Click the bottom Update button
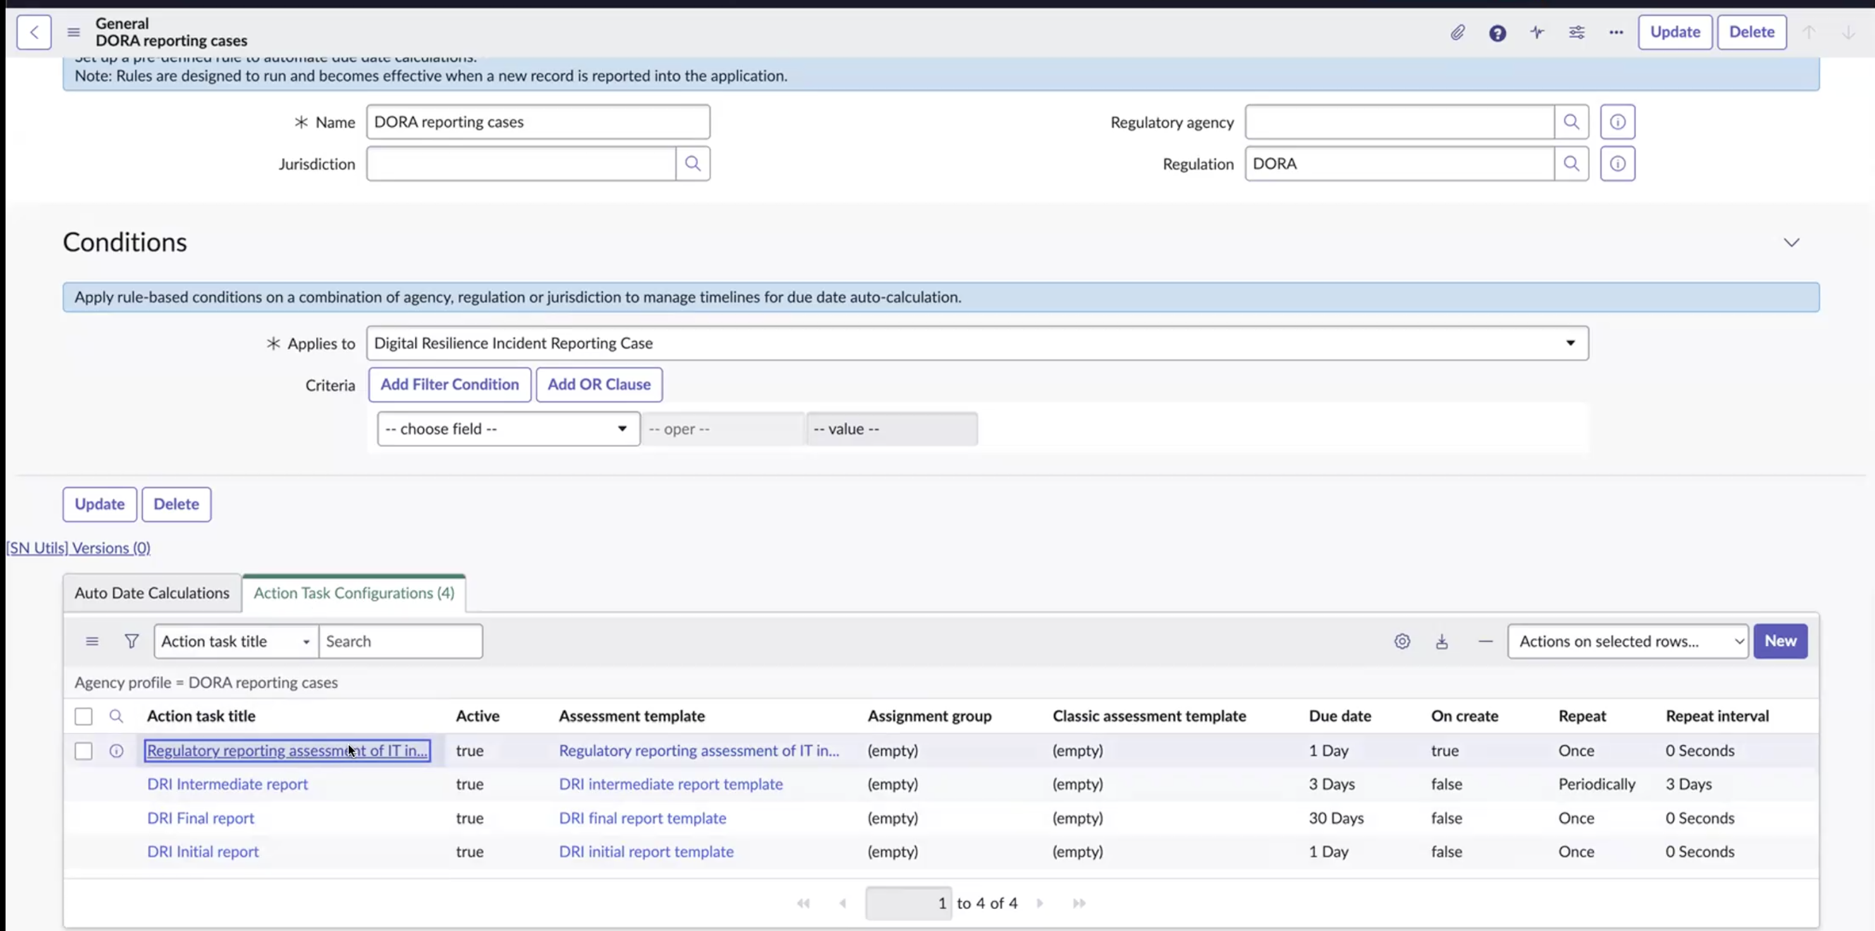The image size is (1875, 931). click(100, 504)
